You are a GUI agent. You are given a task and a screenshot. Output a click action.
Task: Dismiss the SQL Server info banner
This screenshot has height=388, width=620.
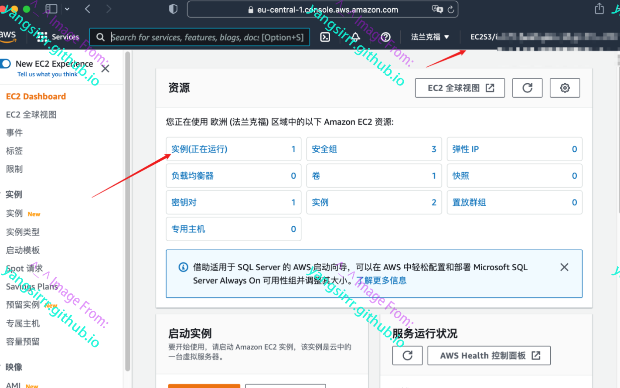[564, 267]
